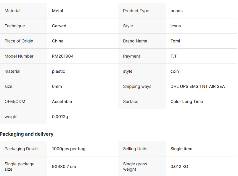The height and width of the screenshot is (176, 238).
Task: Select the '6mm' size value
Action: (x=57, y=86)
